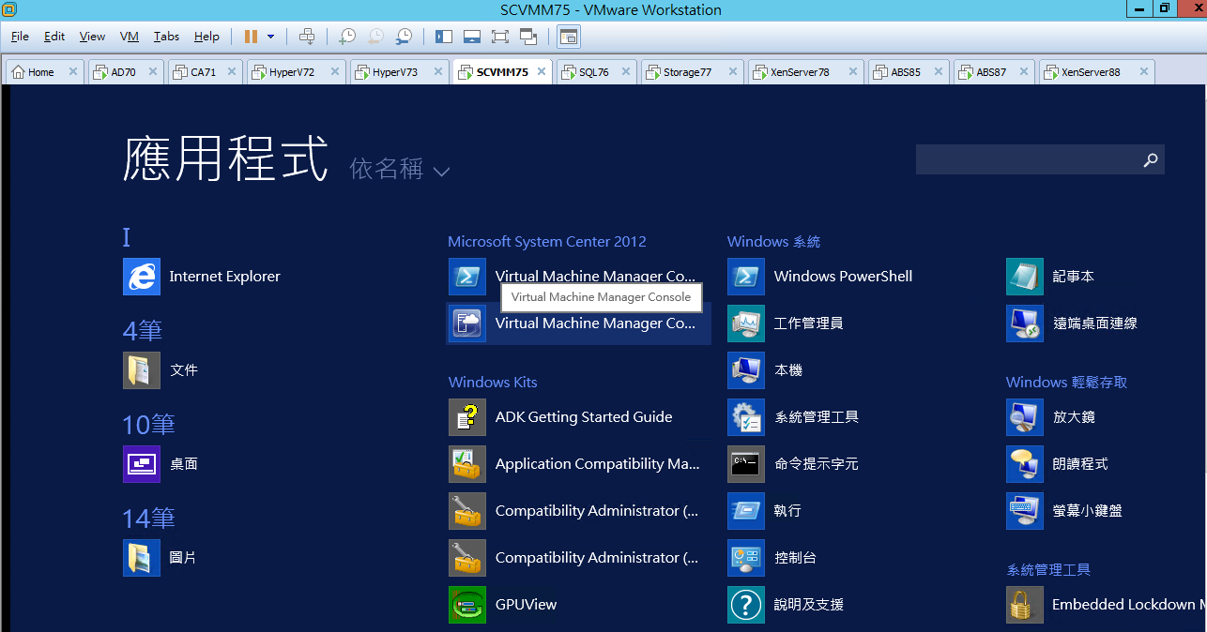This screenshot has height=632, width=1207.
Task: Open 控制台 control panel icon
Action: [x=746, y=558]
